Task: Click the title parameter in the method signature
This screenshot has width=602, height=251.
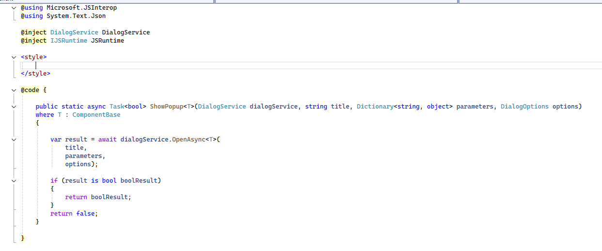Action: (340, 107)
